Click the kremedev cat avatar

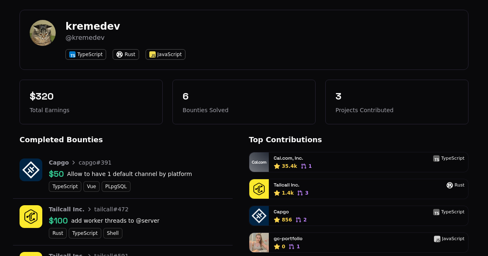pos(43,33)
